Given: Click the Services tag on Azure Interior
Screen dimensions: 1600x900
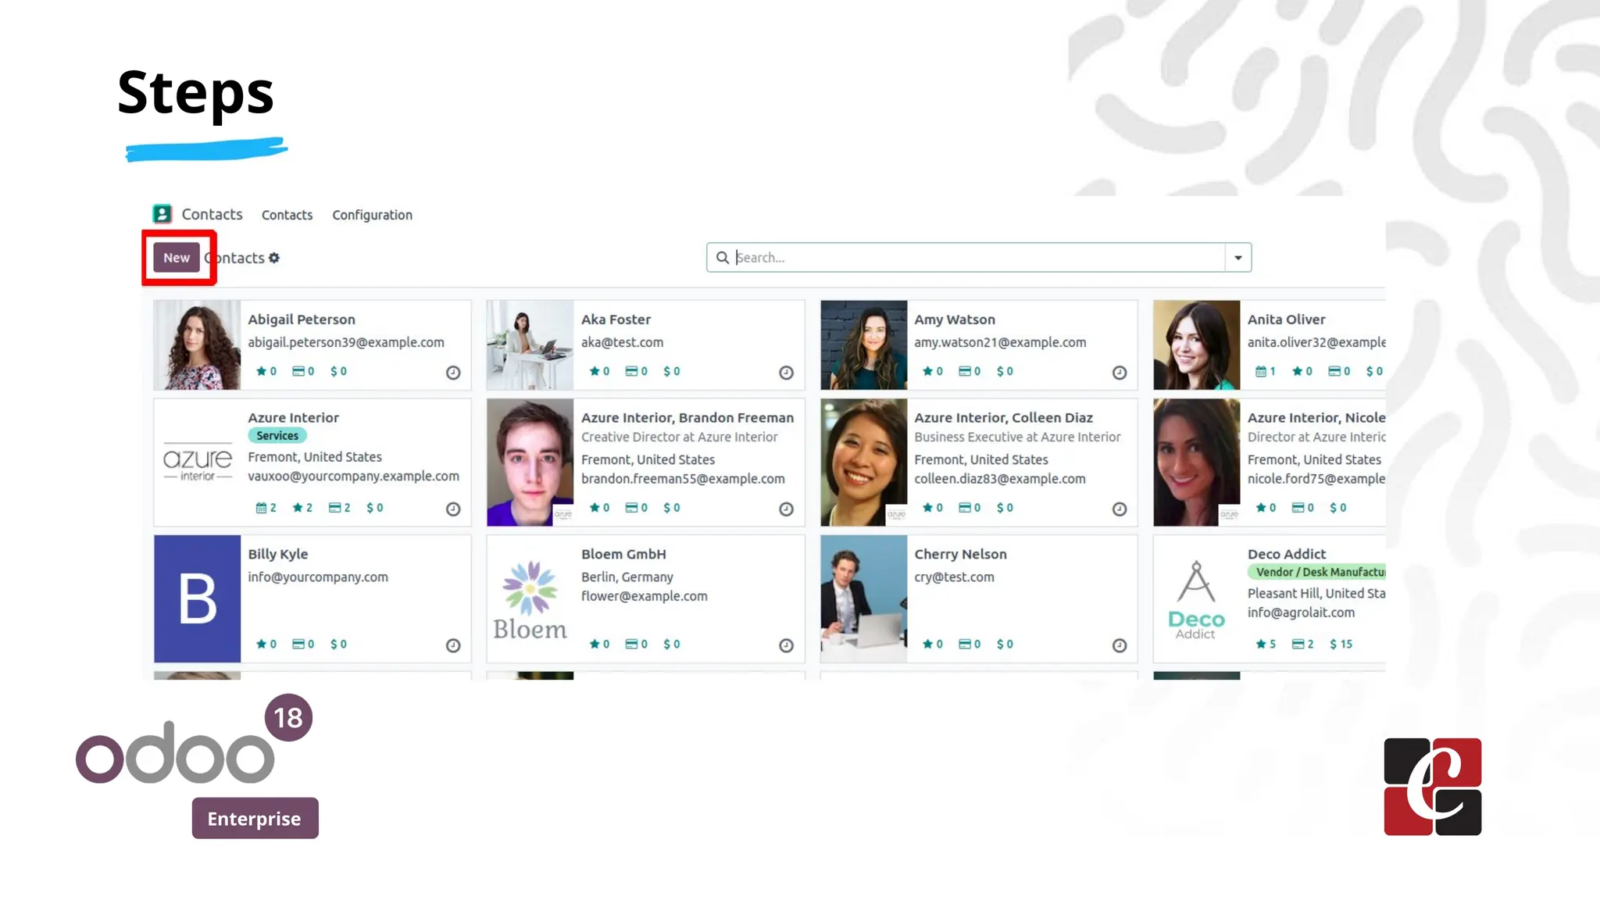Looking at the screenshot, I should point(277,436).
